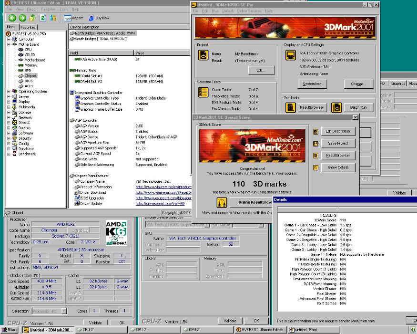Click the Save Project disk icon

tap(315, 144)
